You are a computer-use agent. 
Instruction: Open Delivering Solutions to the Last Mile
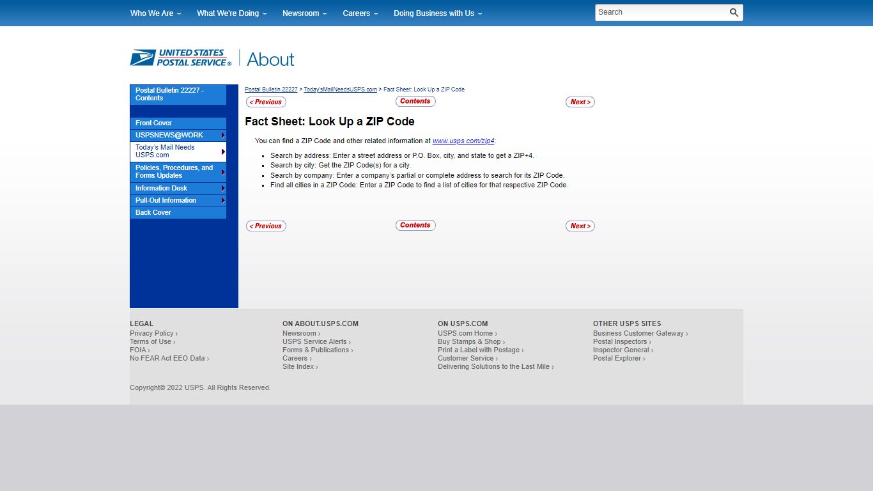coord(495,367)
